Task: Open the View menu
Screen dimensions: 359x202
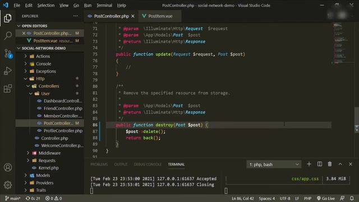Action: coord(64,5)
